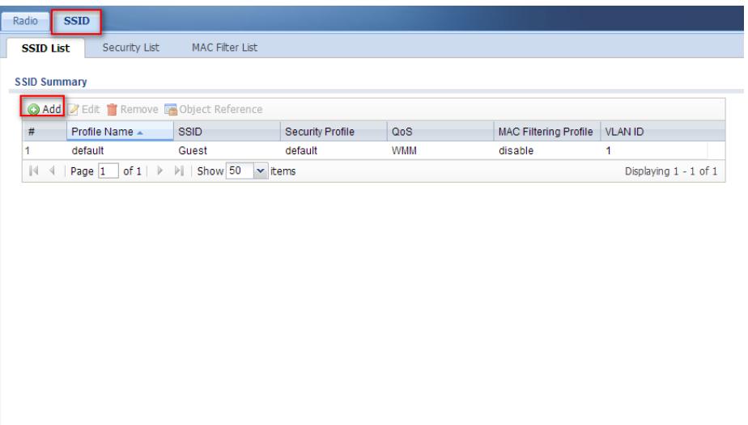This screenshot has width=748, height=425.
Task: Click the 'disable' MAC filtering cell
Action: 546,150
